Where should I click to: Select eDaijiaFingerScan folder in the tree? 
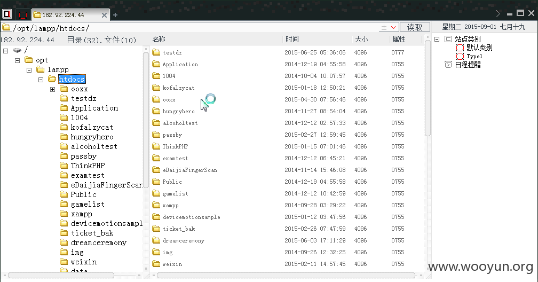click(x=106, y=185)
